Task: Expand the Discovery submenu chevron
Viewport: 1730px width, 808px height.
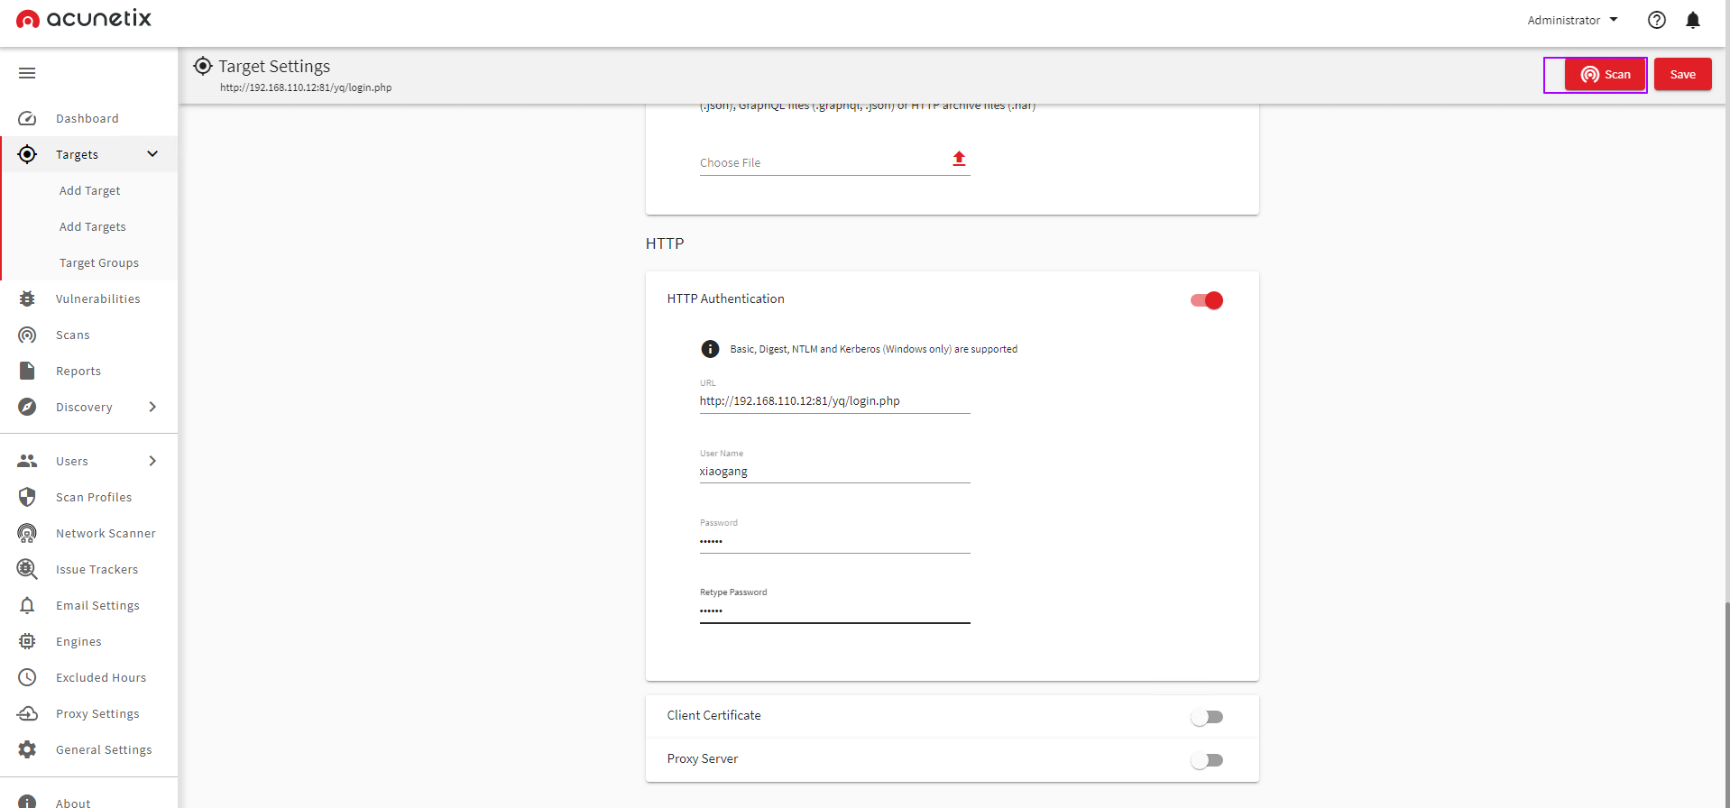Action: tap(152, 407)
